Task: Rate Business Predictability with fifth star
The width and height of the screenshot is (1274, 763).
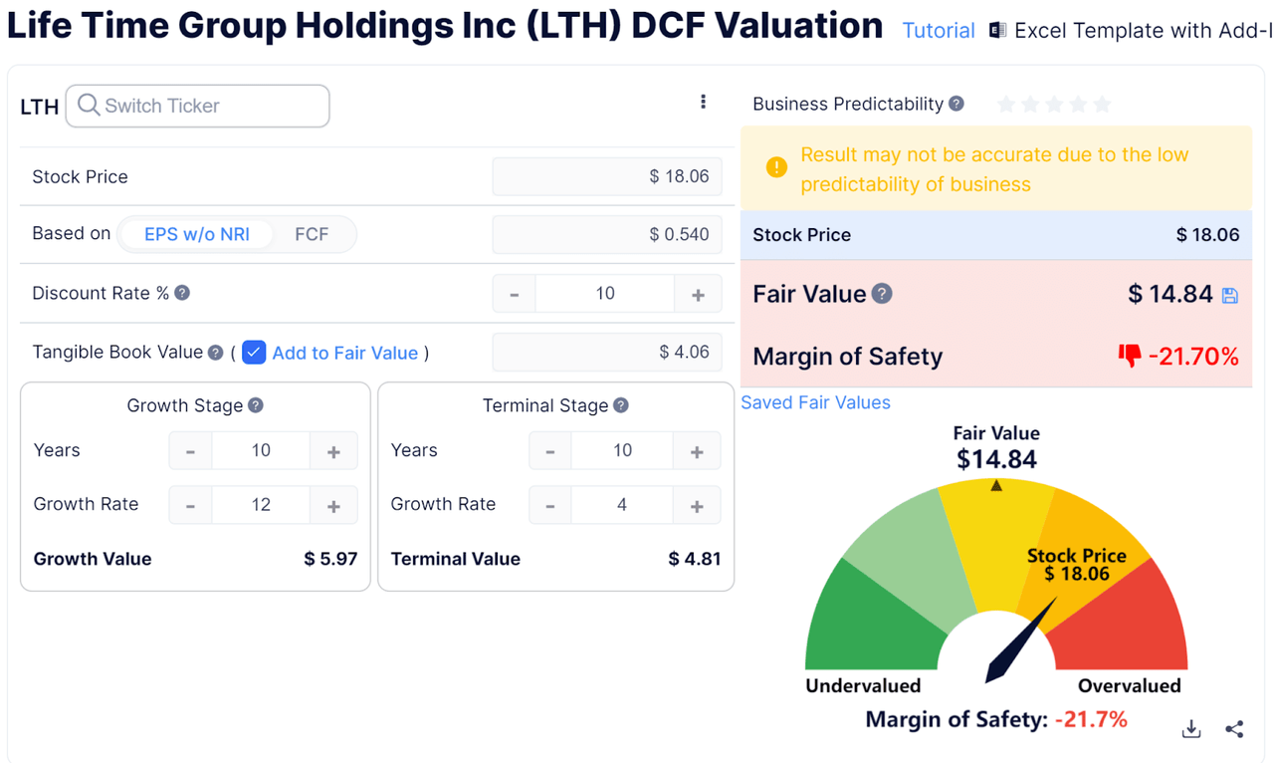Action: (1102, 104)
